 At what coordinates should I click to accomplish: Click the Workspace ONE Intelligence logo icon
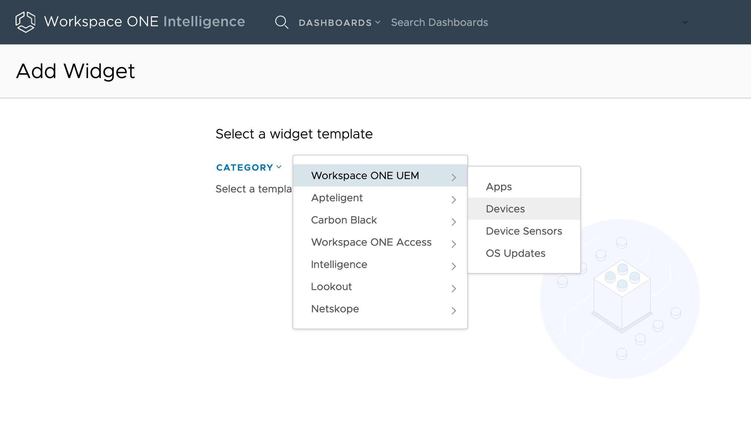(x=25, y=22)
